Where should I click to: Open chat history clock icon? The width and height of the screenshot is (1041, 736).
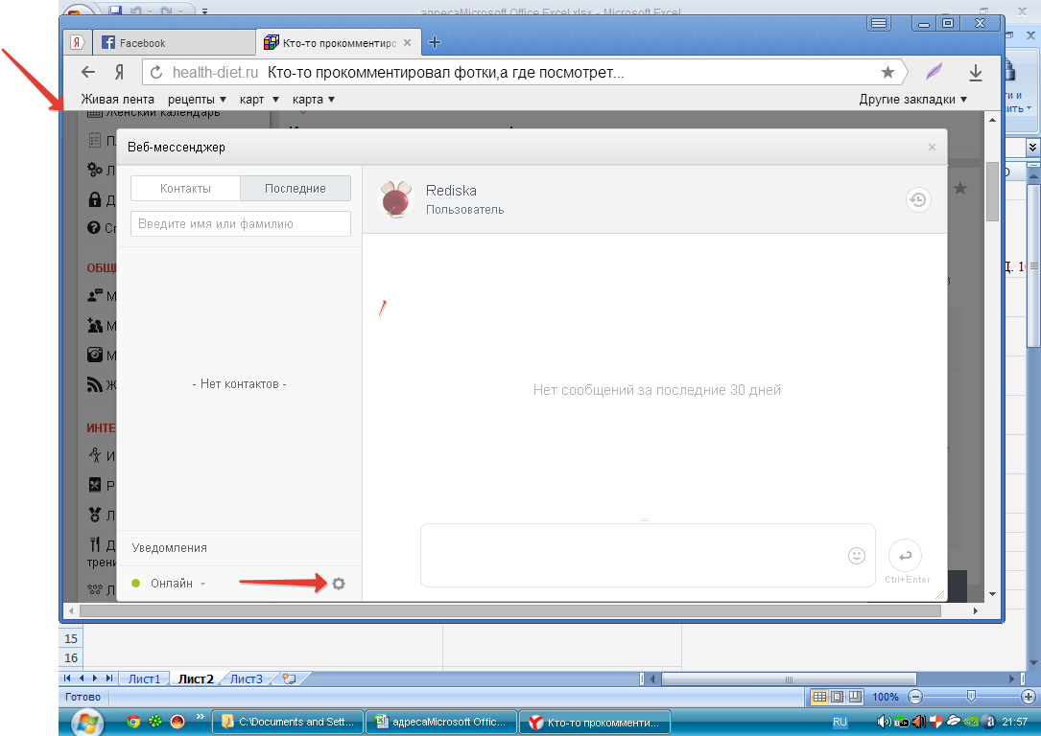(918, 199)
